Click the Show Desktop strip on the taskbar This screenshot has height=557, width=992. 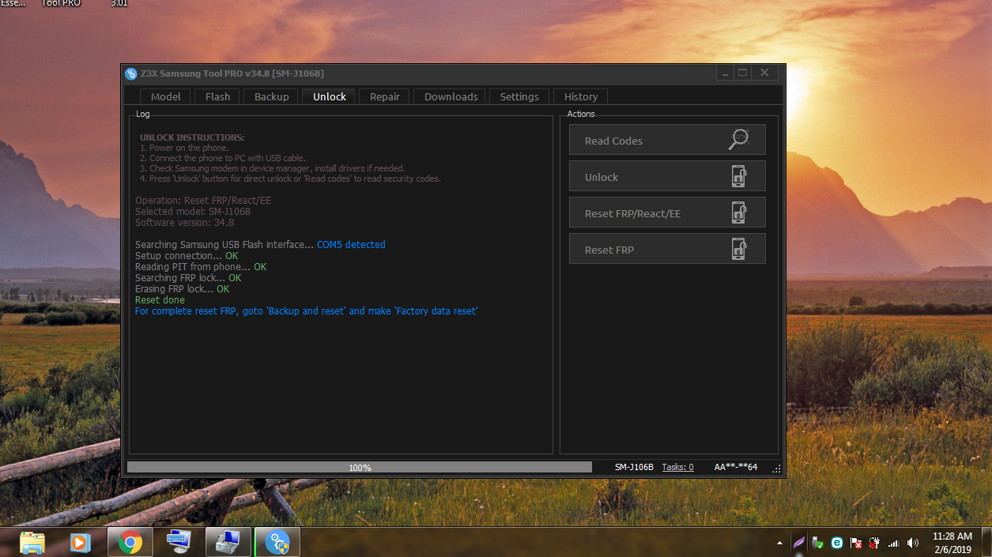click(986, 543)
